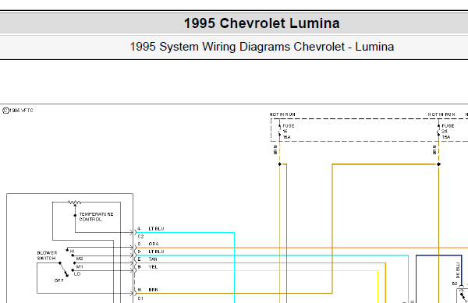Click the LO position label on blower switch

point(77,274)
